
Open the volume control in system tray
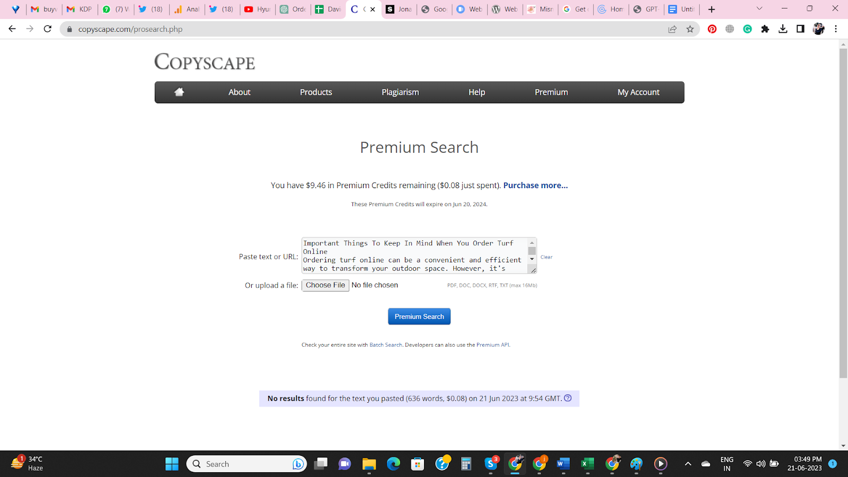pyautogui.click(x=761, y=464)
